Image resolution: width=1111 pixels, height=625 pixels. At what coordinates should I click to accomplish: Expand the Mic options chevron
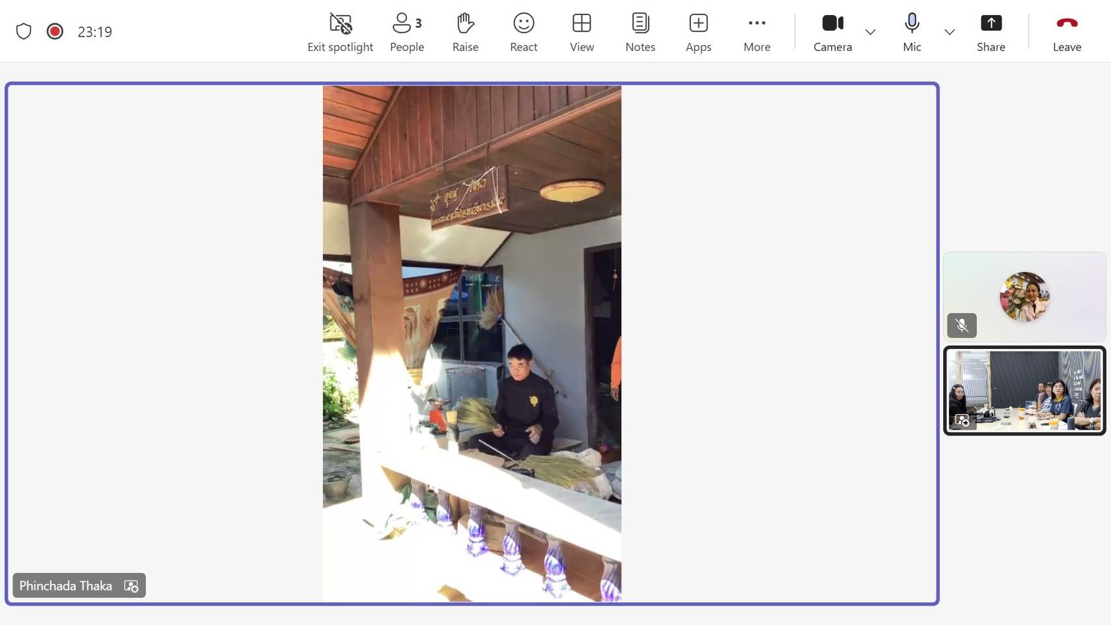coord(949,32)
